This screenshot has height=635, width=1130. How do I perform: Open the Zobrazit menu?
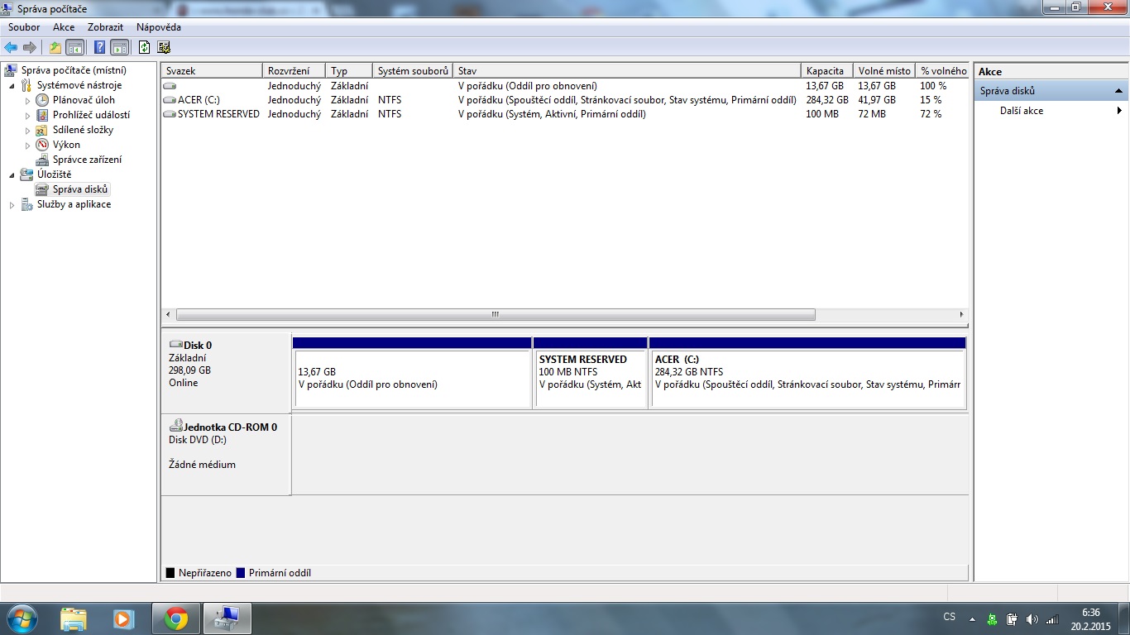[105, 27]
